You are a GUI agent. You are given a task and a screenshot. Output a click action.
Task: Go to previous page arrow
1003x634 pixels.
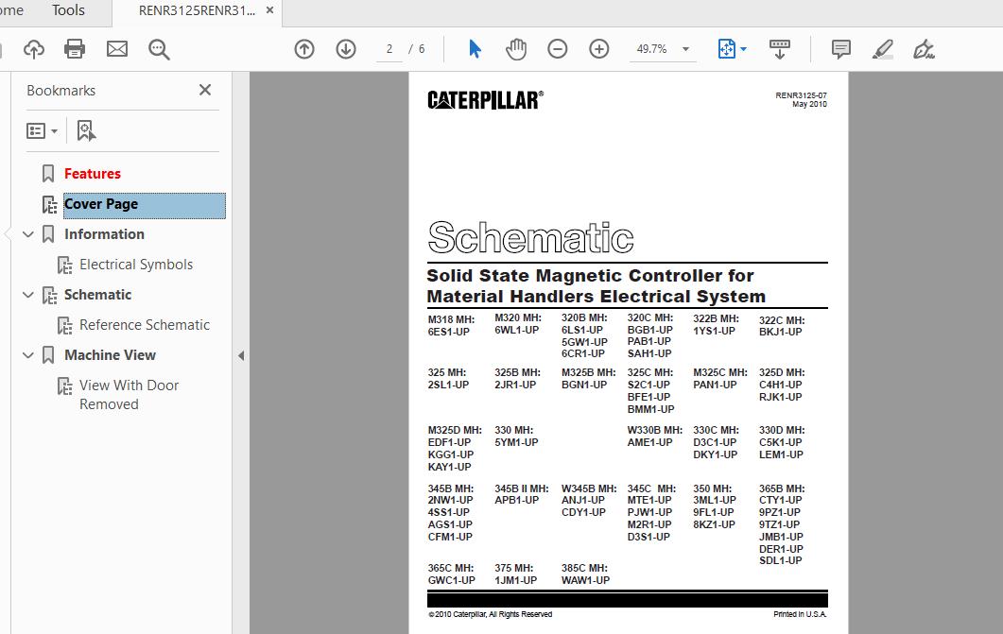[304, 49]
